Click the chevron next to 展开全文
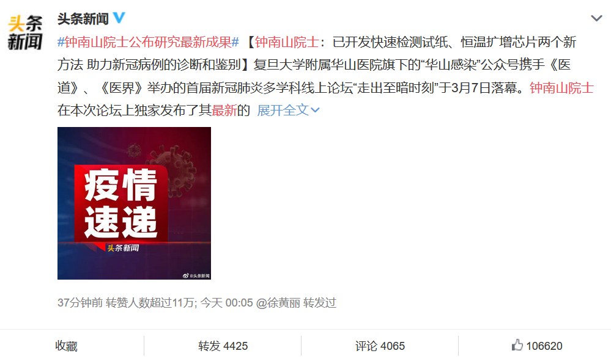This screenshot has width=611, height=359. pyautogui.click(x=315, y=111)
